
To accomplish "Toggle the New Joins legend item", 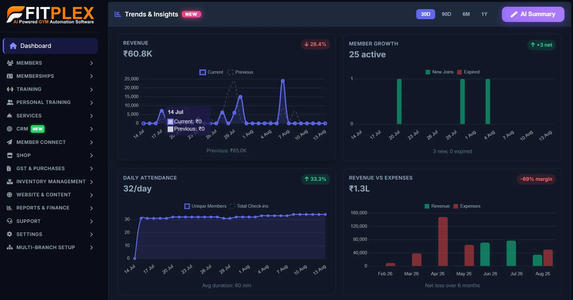I will (x=439, y=72).
